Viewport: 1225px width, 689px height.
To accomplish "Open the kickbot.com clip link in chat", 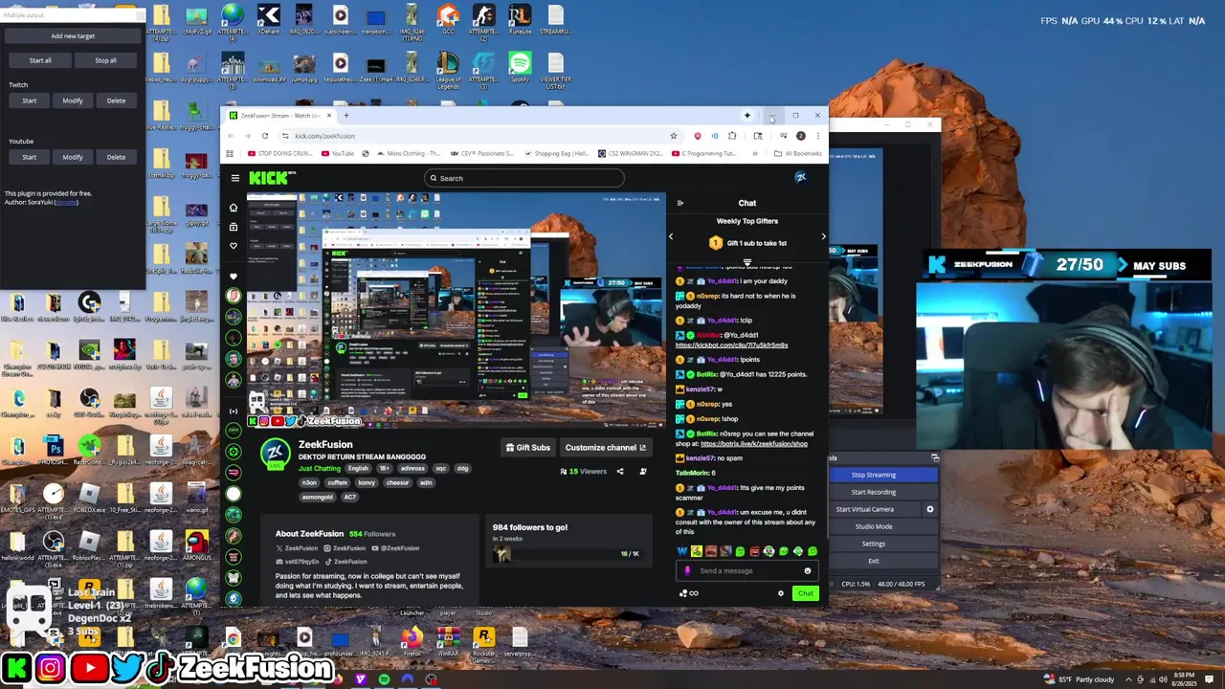I will pyautogui.click(x=731, y=344).
